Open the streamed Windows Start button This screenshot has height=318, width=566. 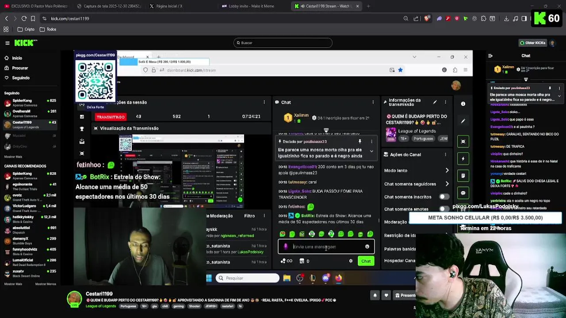209,278
